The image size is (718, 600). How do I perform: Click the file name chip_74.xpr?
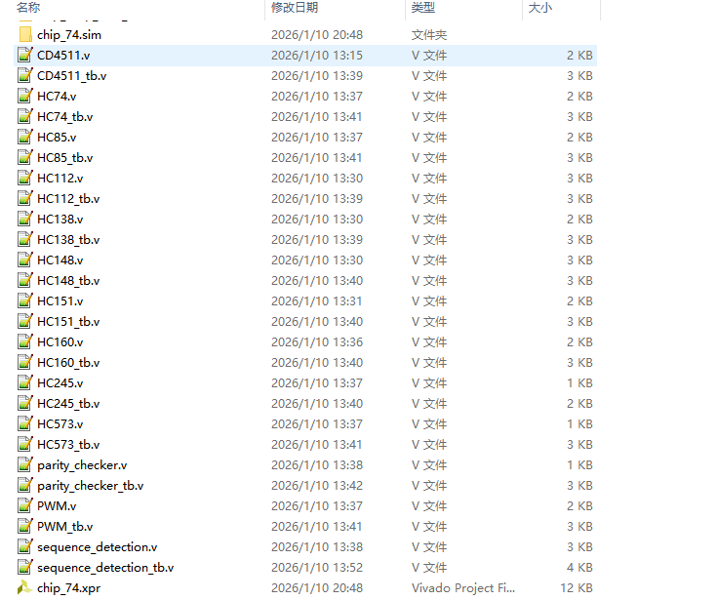(x=68, y=588)
